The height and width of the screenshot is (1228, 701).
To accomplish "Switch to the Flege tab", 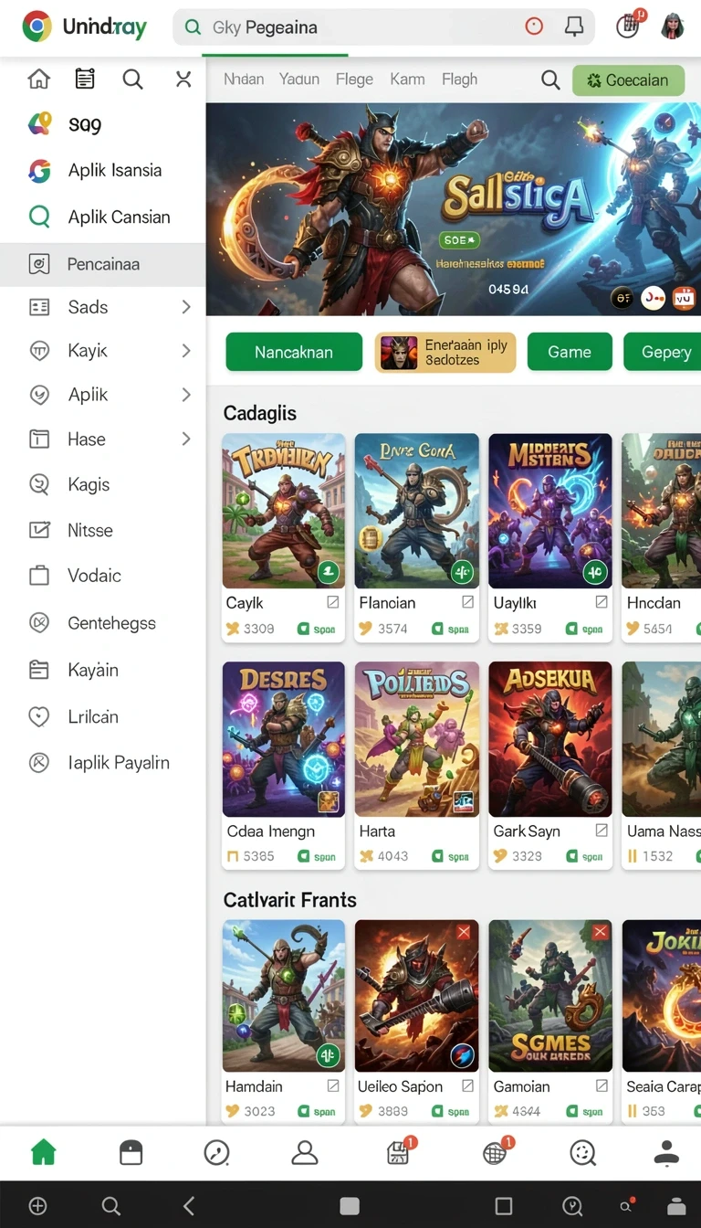I will [x=354, y=79].
